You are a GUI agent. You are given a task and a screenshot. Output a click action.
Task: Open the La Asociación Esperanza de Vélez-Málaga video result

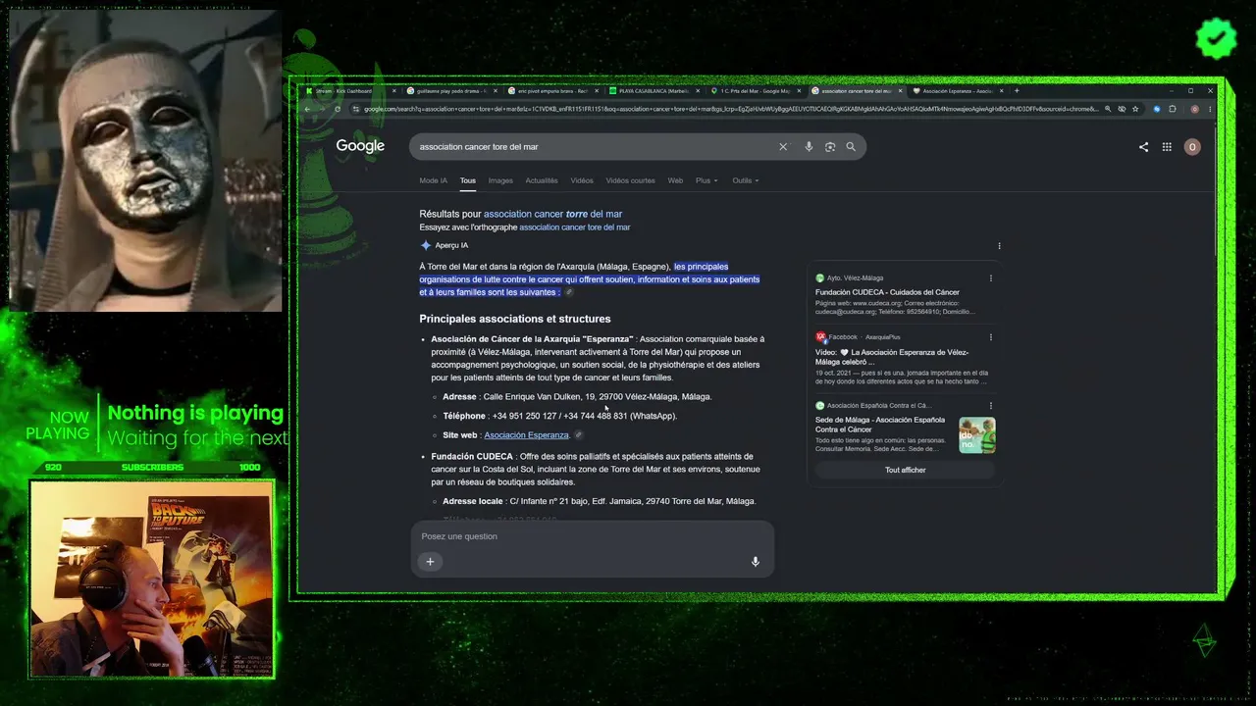click(x=892, y=357)
